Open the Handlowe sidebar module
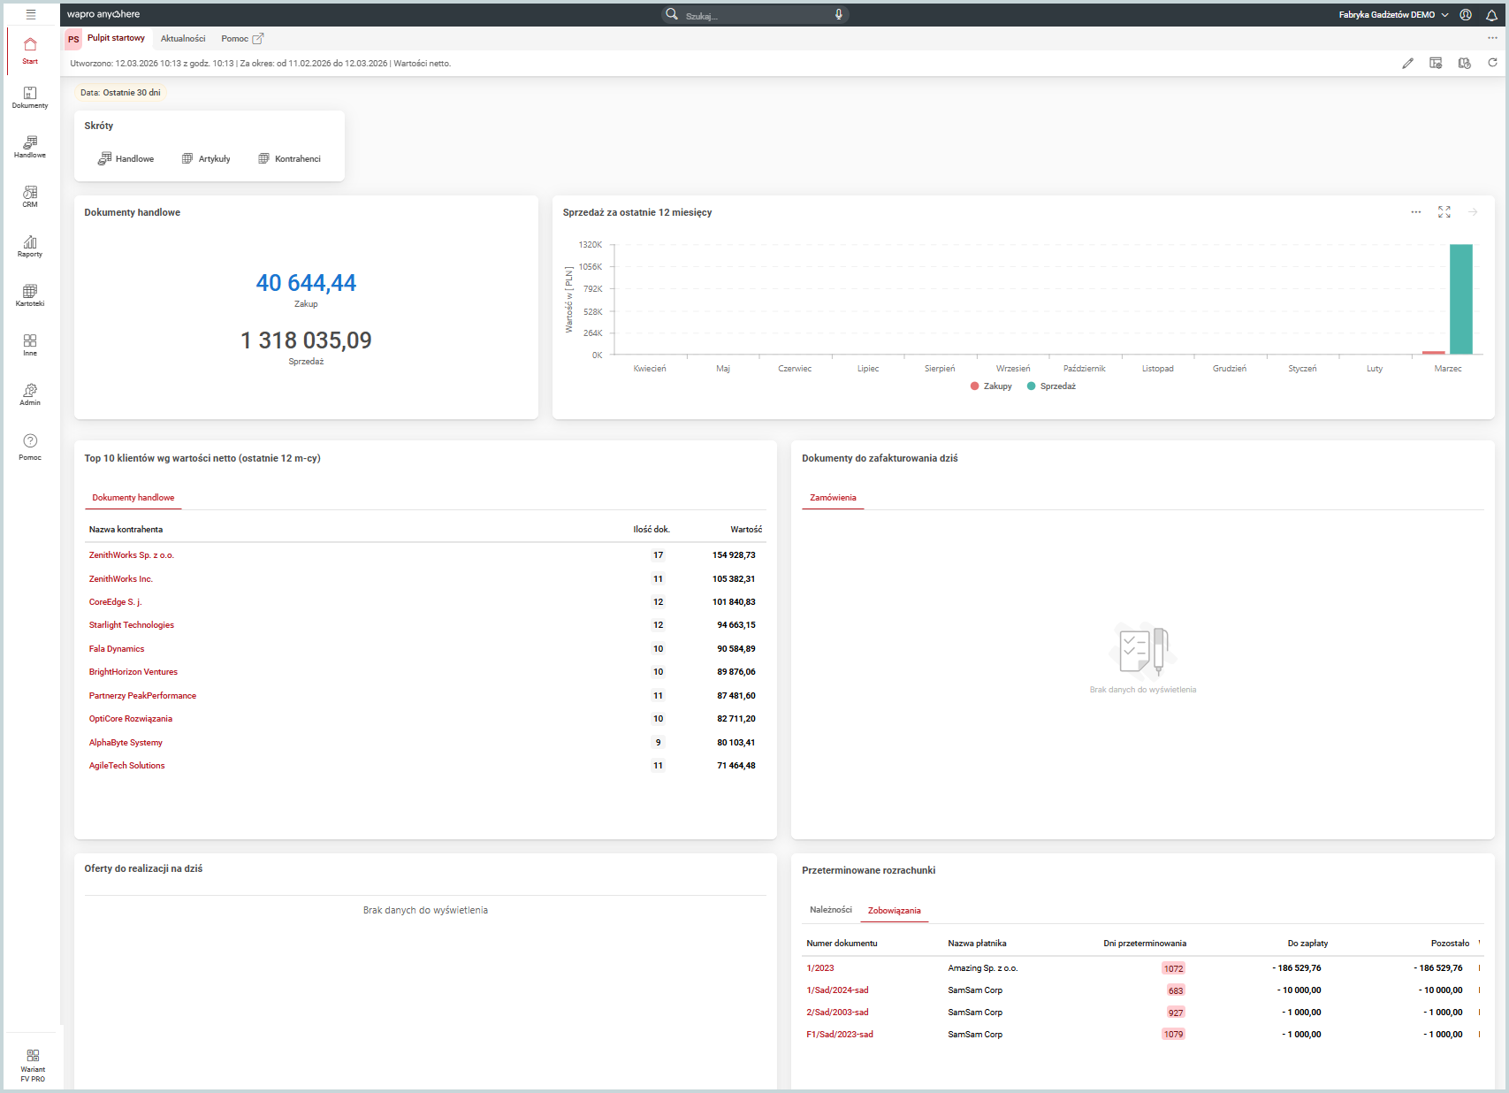The image size is (1509, 1093). (x=30, y=147)
